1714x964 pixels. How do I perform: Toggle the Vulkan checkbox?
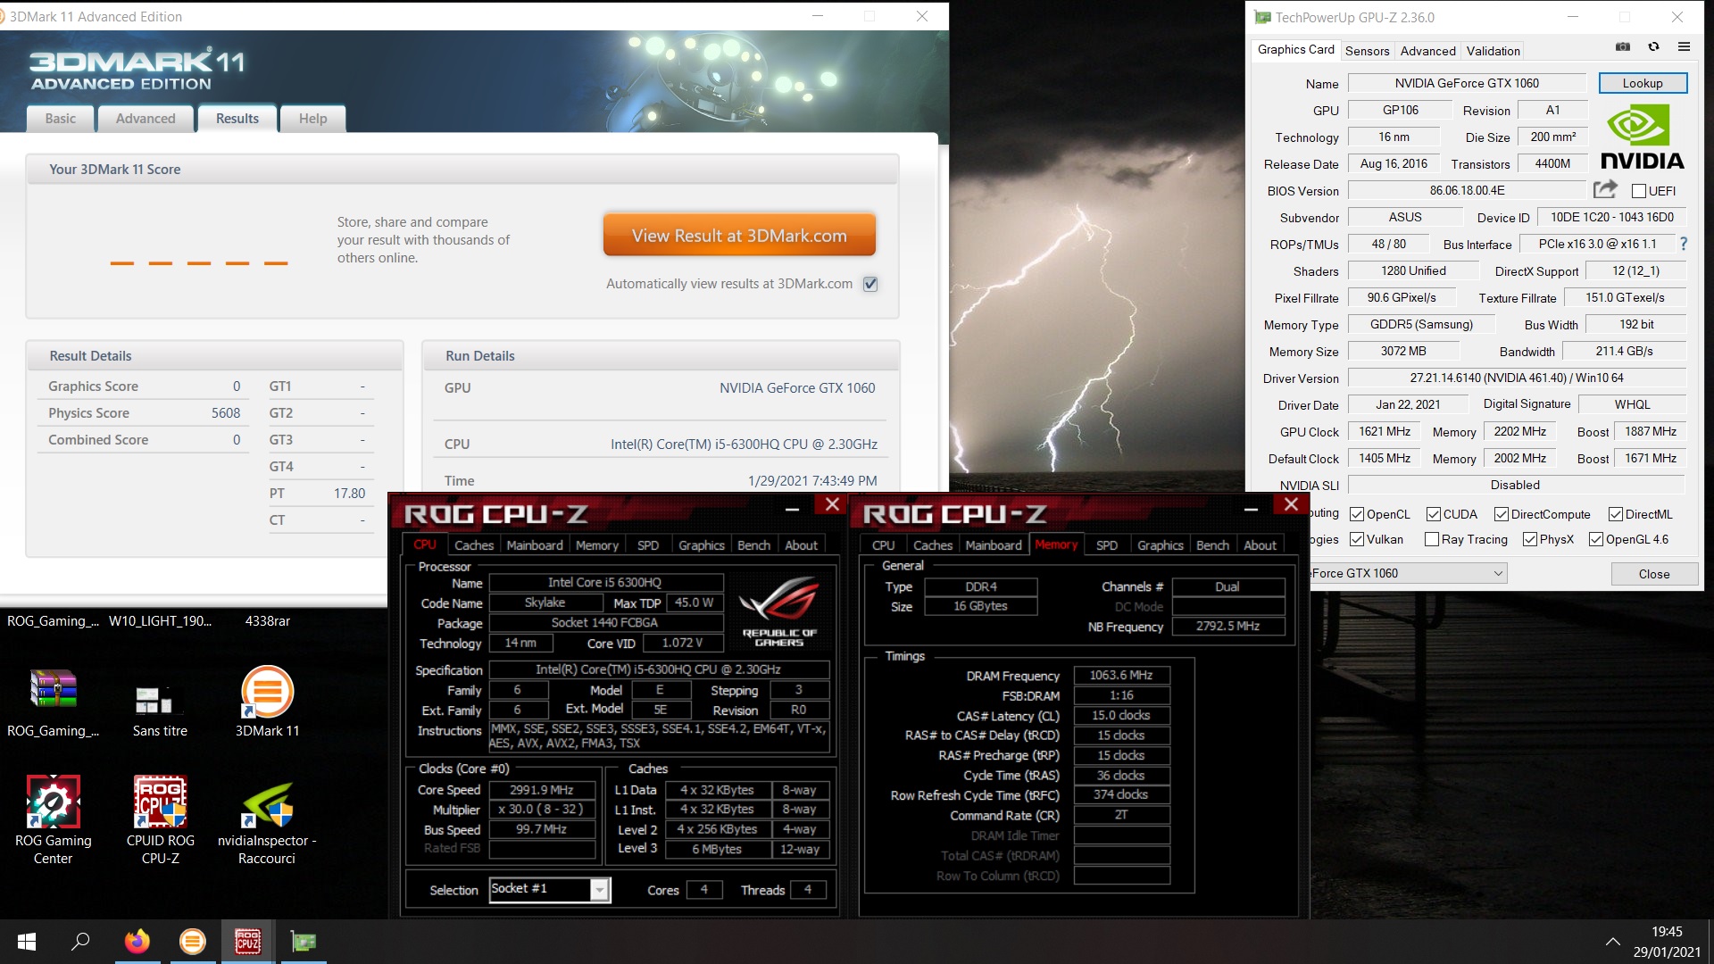click(1357, 539)
